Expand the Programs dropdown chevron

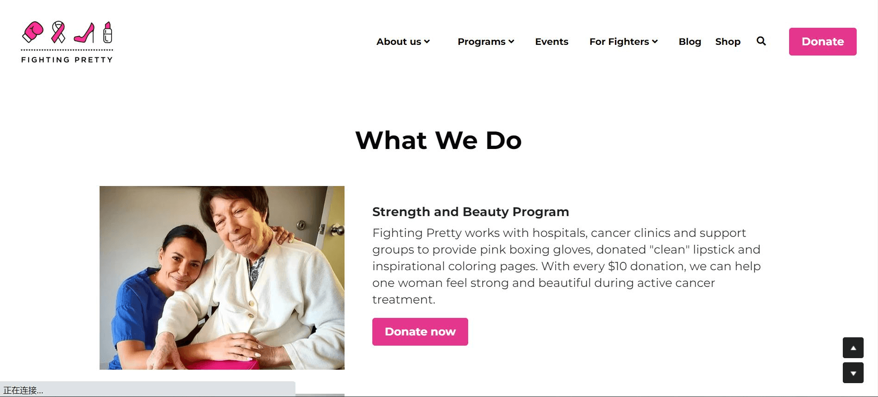pos(511,42)
